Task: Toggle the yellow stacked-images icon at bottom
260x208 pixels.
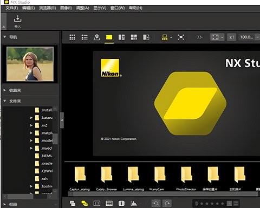Action: 84,203
